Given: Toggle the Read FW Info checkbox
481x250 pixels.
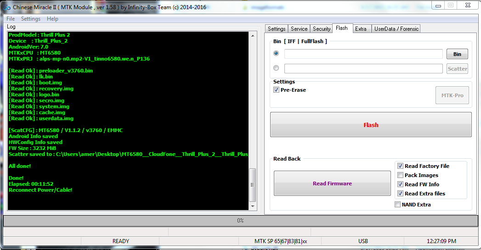Looking at the screenshot, I should (x=400, y=184).
